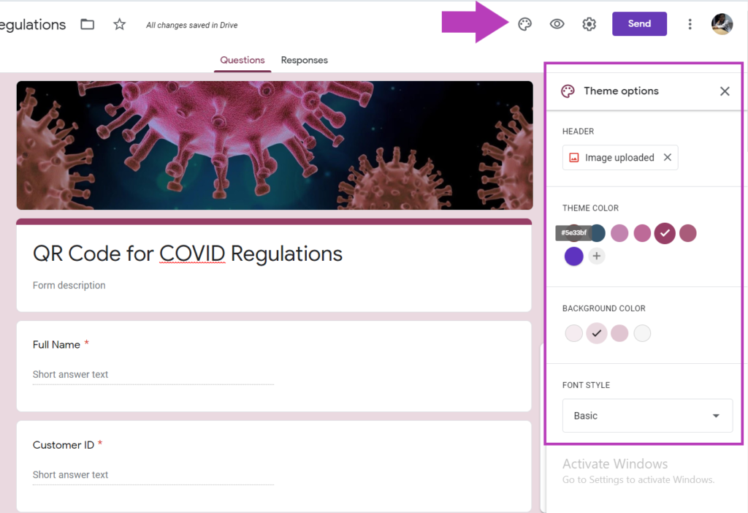Star this form
The image size is (748, 513).
[x=119, y=24]
